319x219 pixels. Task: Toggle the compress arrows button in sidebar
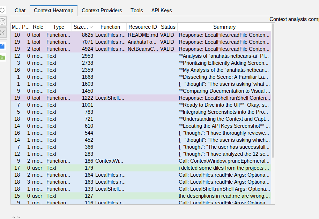click(x=2, y=33)
